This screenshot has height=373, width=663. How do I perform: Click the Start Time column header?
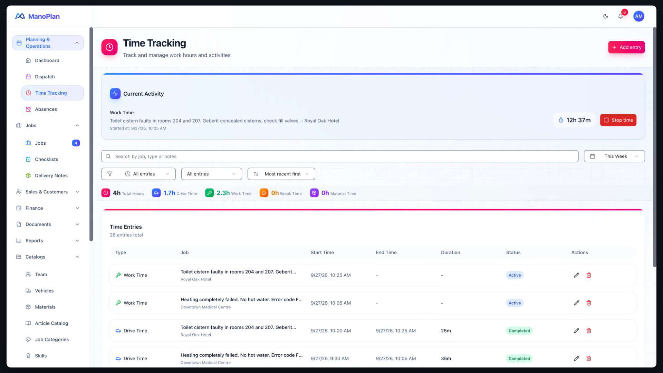(x=322, y=252)
